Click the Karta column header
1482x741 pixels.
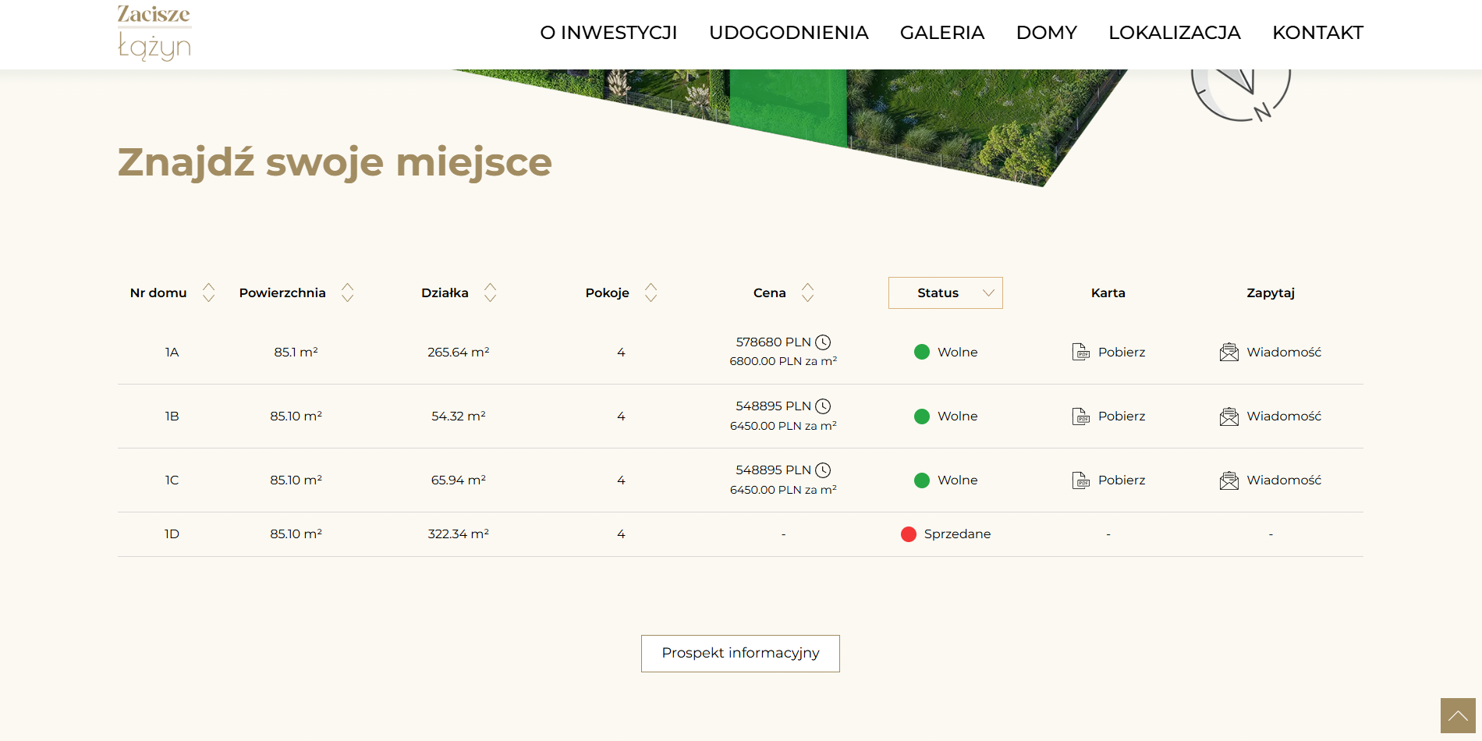click(1108, 293)
